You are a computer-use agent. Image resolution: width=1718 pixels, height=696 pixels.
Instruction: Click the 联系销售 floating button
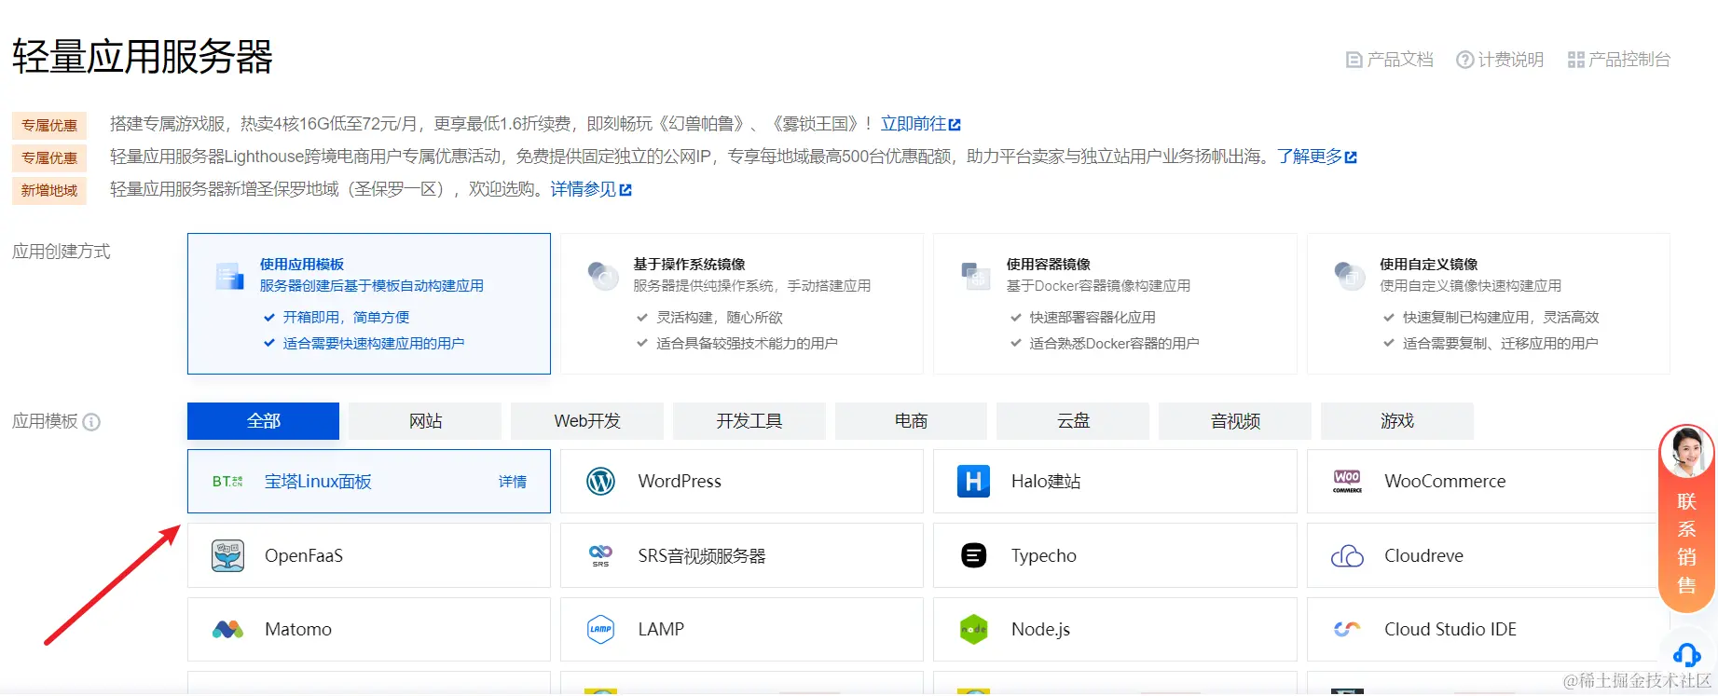1686,518
